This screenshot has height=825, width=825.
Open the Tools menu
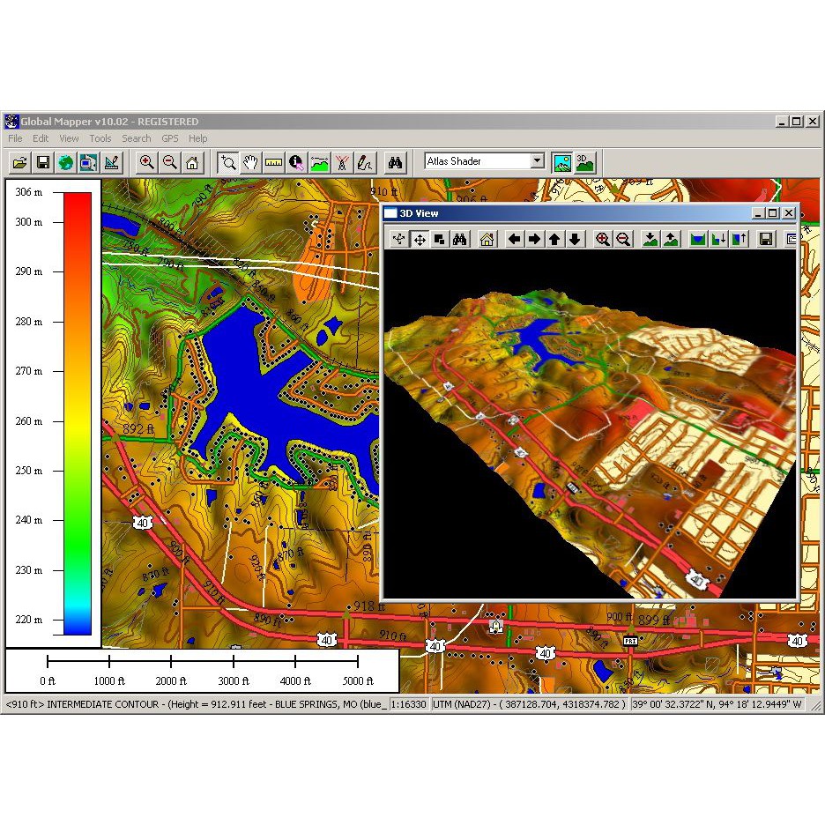(100, 138)
